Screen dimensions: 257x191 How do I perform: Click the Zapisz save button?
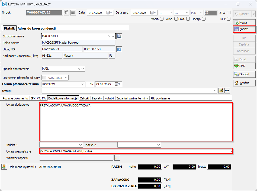[244, 29]
